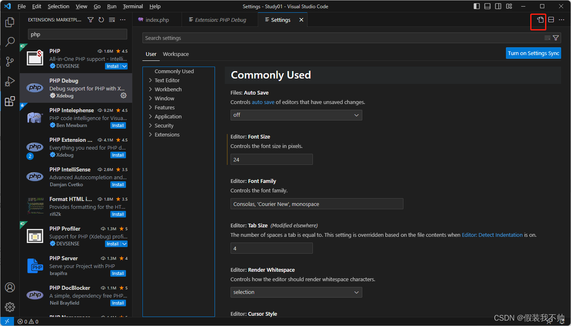
Task: Open the Files: Auto Save dropdown
Action: tap(296, 115)
